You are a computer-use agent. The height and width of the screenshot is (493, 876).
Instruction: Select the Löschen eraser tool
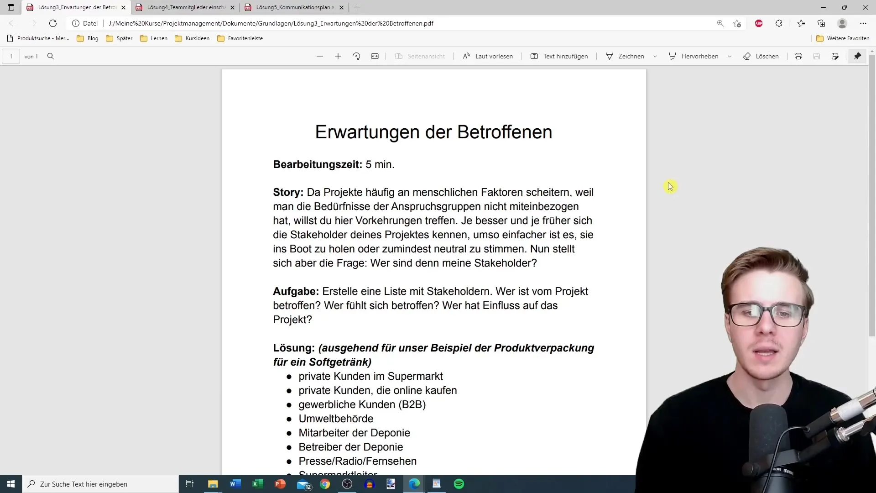[x=761, y=56]
